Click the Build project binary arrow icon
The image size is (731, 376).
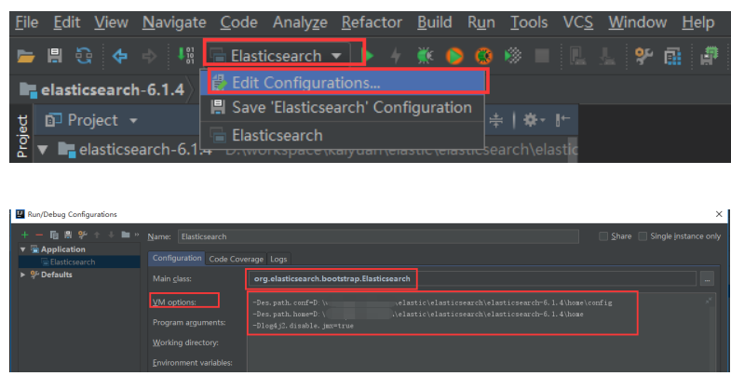point(185,56)
